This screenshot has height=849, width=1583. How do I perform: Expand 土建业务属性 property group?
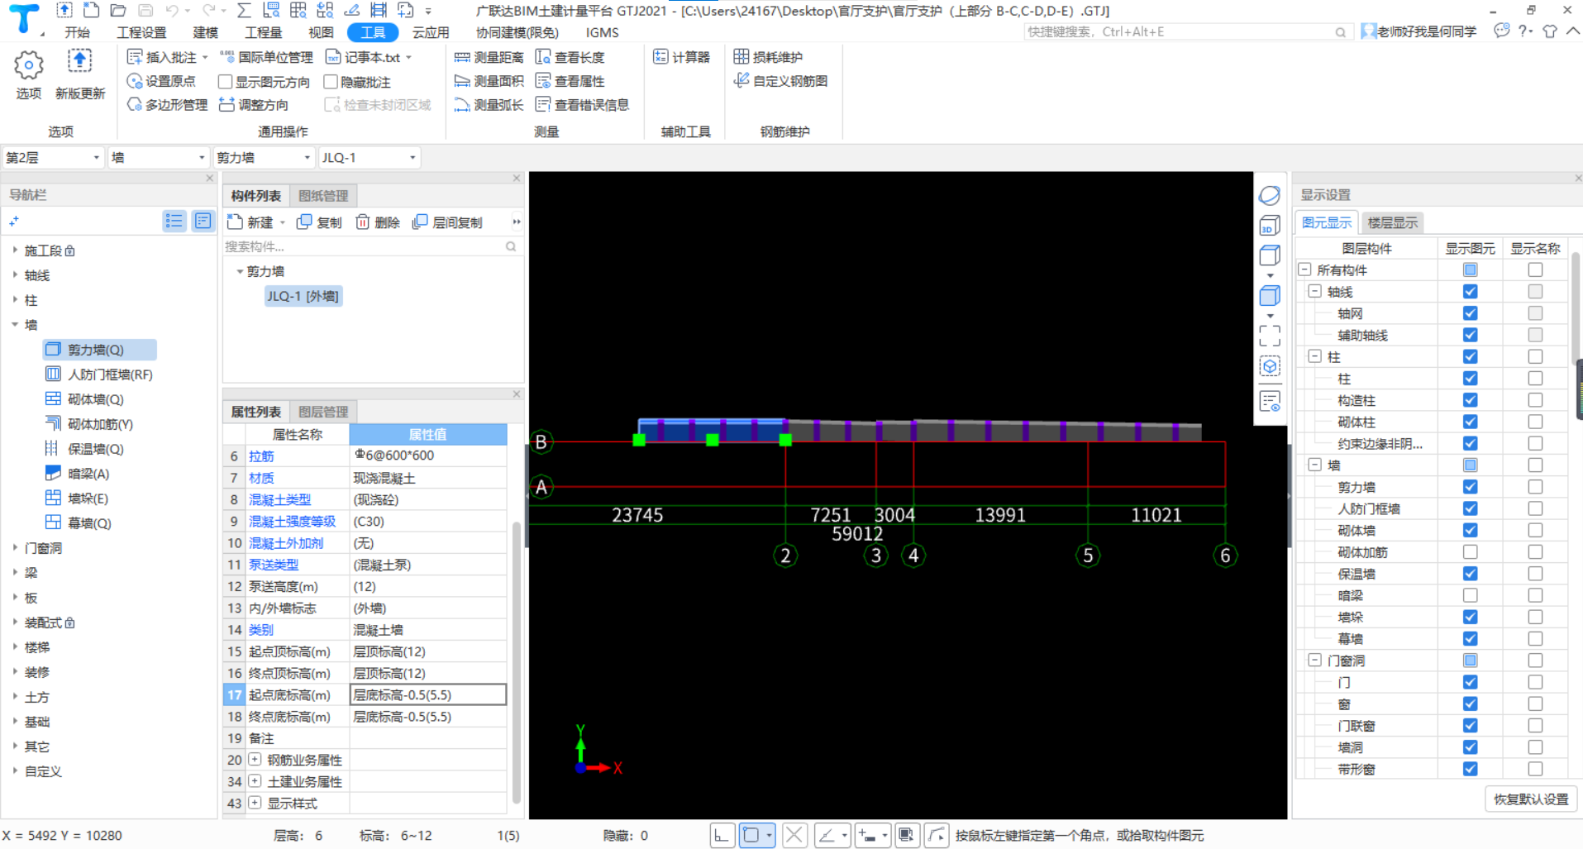coord(255,780)
